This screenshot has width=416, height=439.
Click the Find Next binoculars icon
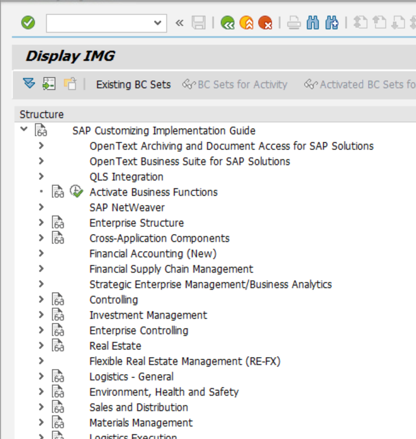[332, 23]
